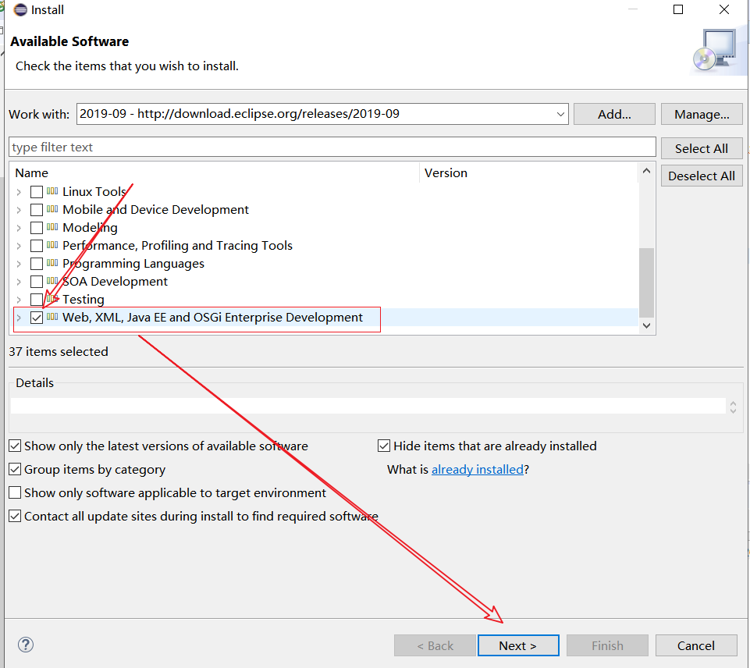The image size is (750, 668).
Task: Click the Next > button
Action: click(x=518, y=645)
